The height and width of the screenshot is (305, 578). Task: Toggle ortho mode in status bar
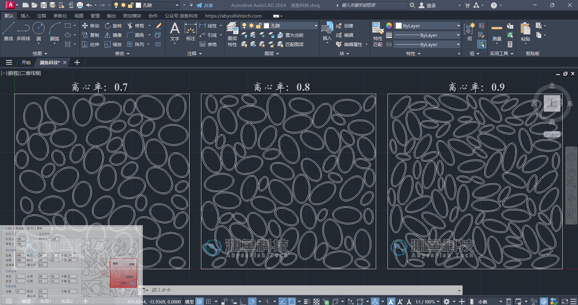(243, 302)
